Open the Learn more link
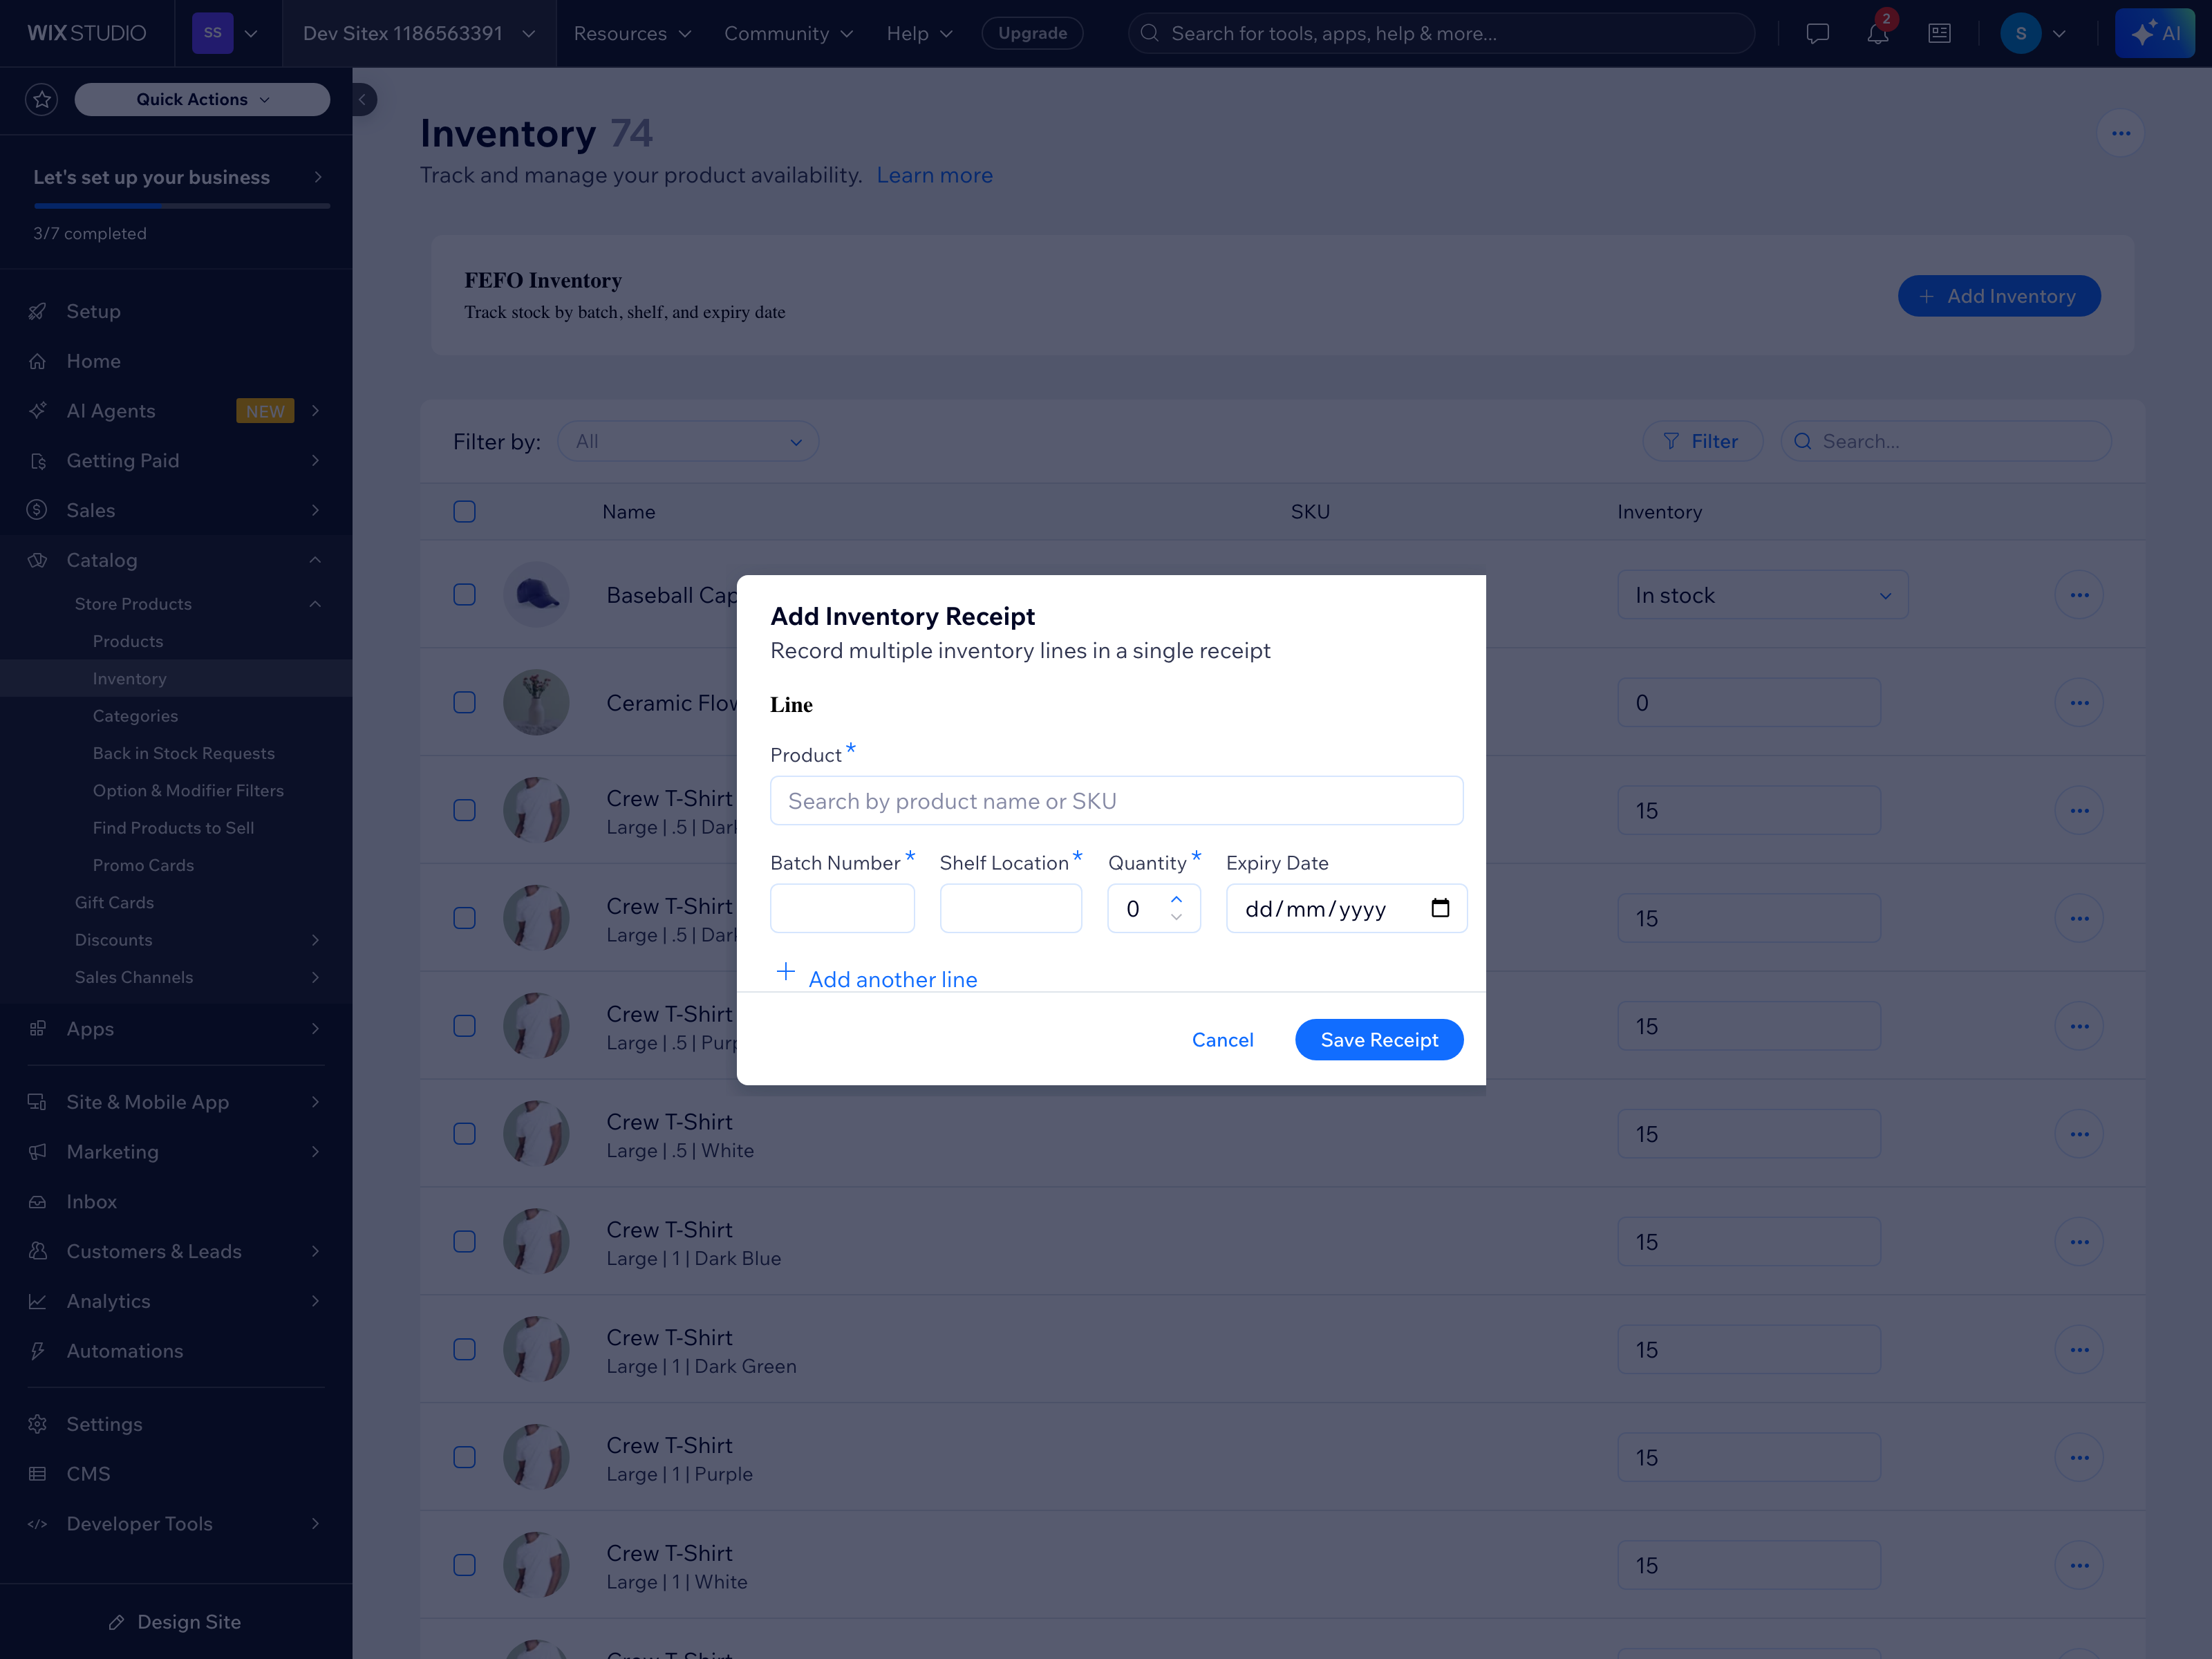Image resolution: width=2212 pixels, height=1659 pixels. tap(934, 175)
